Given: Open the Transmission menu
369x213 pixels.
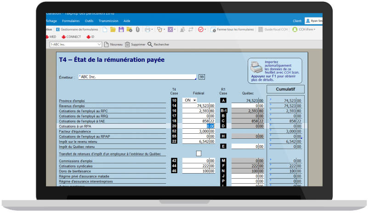Looking at the screenshot, I should 108,21.
